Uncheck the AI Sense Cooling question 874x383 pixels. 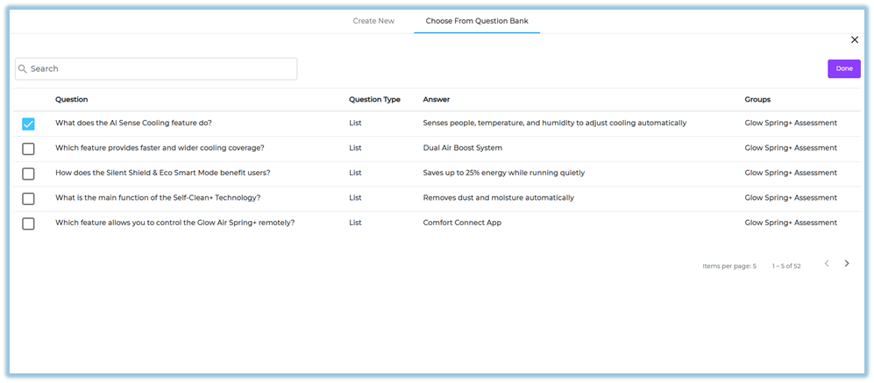click(x=28, y=124)
